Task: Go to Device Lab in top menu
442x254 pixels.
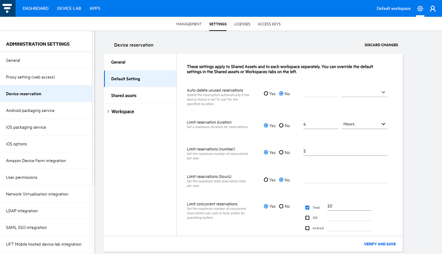Action: (x=69, y=9)
